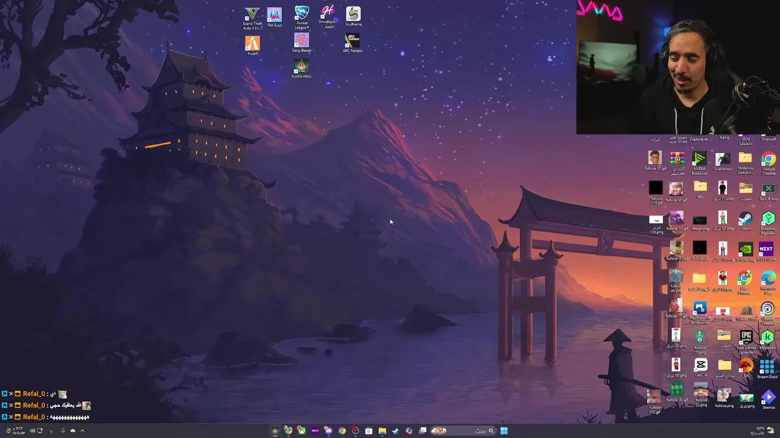The height and width of the screenshot is (438, 780).
Task: Select the DriveBeyond desktop icon
Action: pos(328,17)
